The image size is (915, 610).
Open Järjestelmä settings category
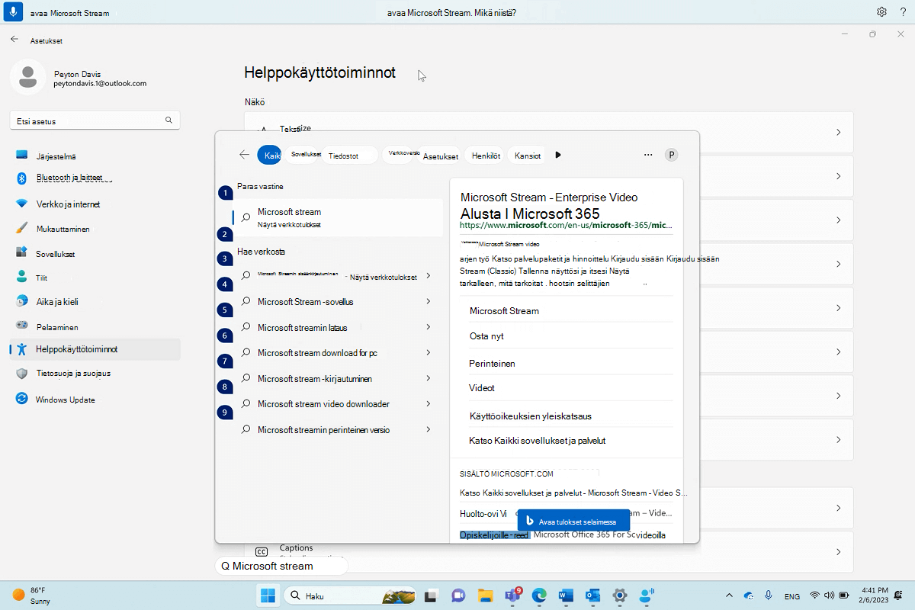click(x=95, y=156)
